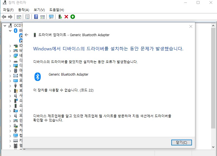Click the vertical scrollbar thumb
This screenshot has width=217, height=156.
pyautogui.click(x=213, y=78)
